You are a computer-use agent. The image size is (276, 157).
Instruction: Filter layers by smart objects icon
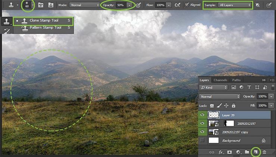[x=265, y=87]
